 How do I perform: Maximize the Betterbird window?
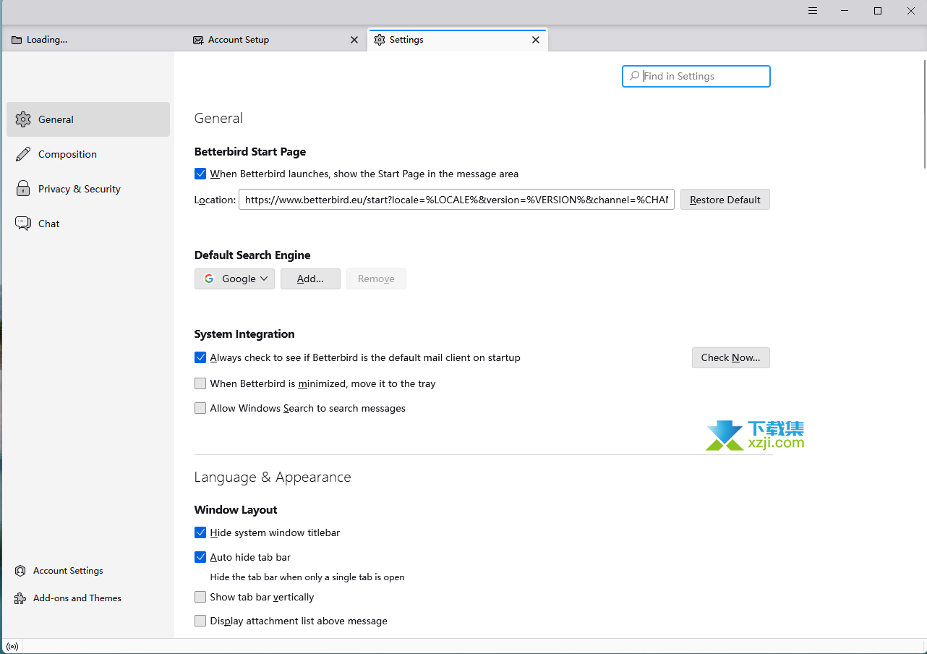click(878, 11)
